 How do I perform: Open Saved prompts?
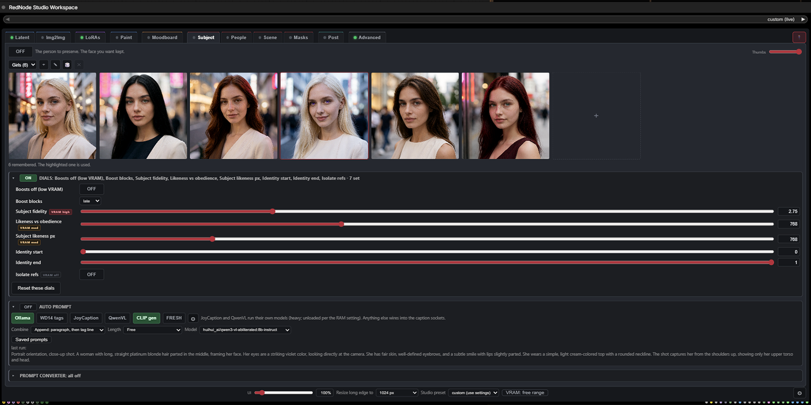(31, 340)
